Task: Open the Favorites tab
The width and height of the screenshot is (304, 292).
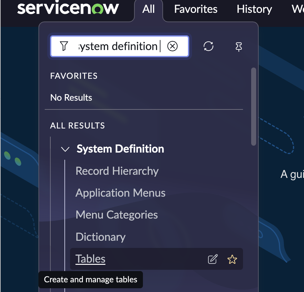Action: [x=195, y=9]
